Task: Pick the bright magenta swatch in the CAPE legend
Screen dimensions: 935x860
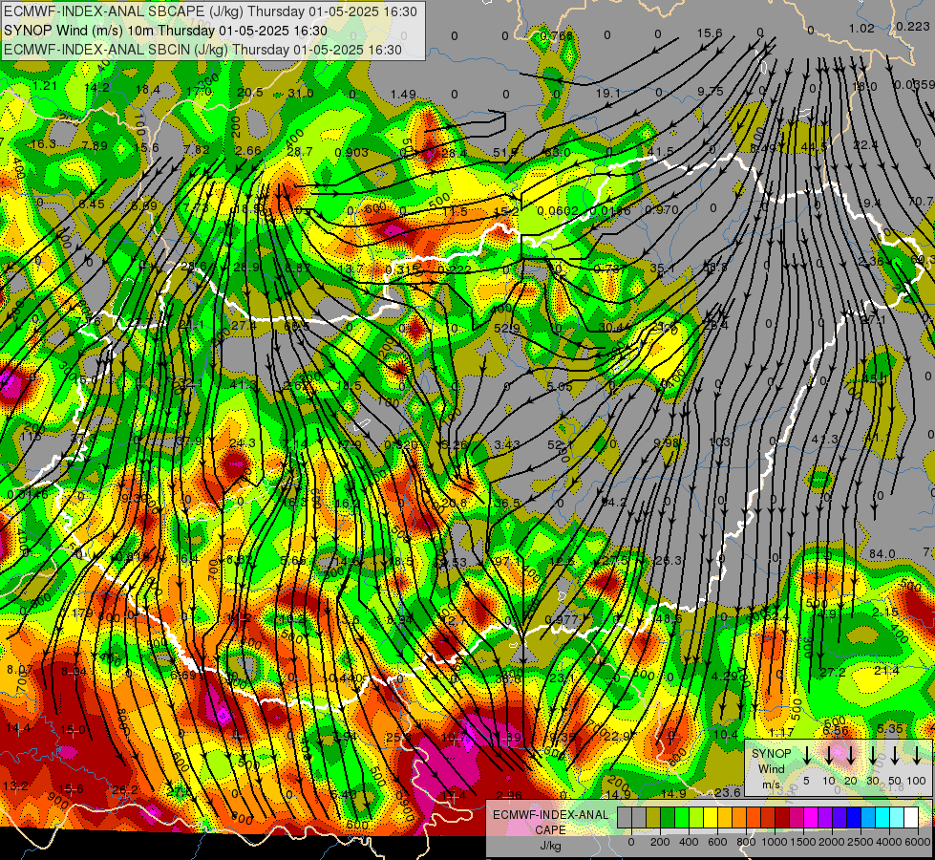Action: (811, 817)
